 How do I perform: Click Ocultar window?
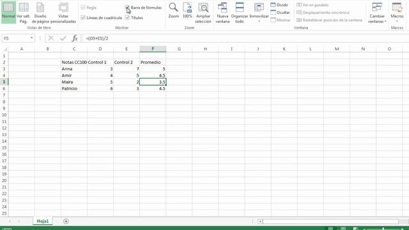(x=280, y=13)
